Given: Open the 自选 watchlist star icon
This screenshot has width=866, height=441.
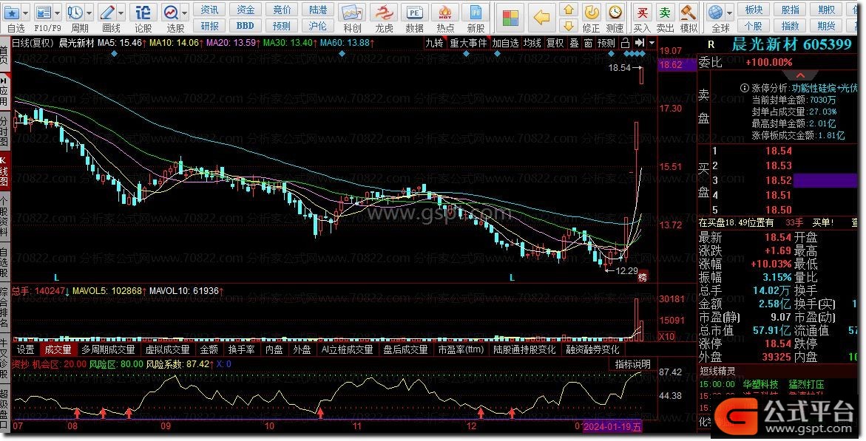Looking at the screenshot, I should pyautogui.click(x=11, y=12).
